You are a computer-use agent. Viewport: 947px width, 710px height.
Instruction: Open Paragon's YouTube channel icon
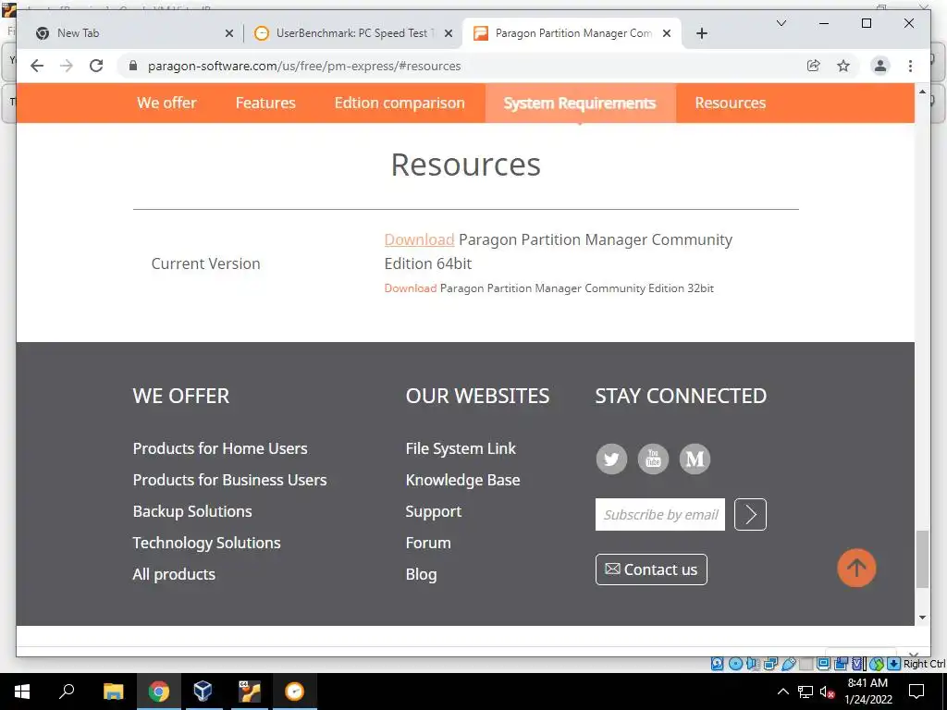click(x=653, y=459)
